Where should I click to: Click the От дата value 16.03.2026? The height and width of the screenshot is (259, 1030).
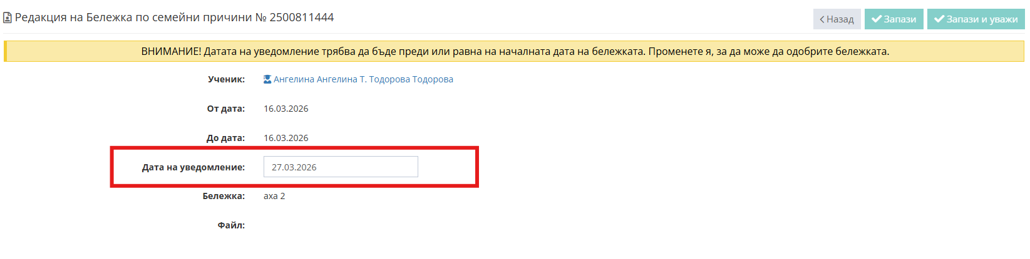(x=286, y=109)
